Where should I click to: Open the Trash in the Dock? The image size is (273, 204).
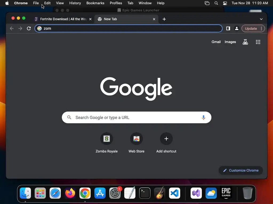(x=248, y=193)
